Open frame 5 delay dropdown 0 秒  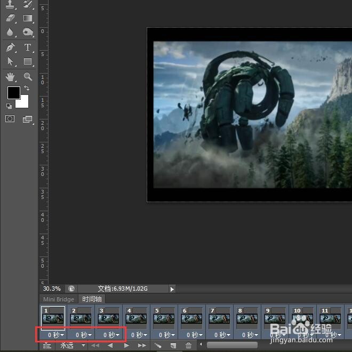(167, 335)
